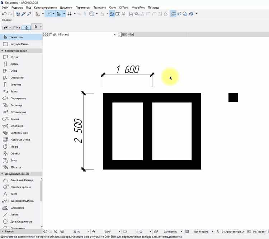Toggle the highlighted suspend groups icon
Screen dimensions: 269x239
tap(174, 14)
